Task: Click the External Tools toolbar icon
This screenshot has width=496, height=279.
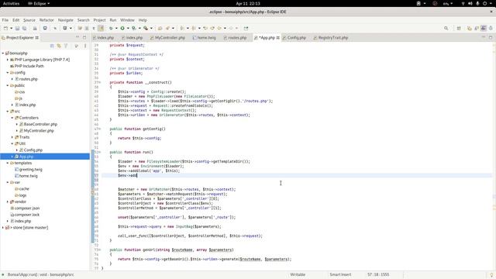Action: (146, 28)
